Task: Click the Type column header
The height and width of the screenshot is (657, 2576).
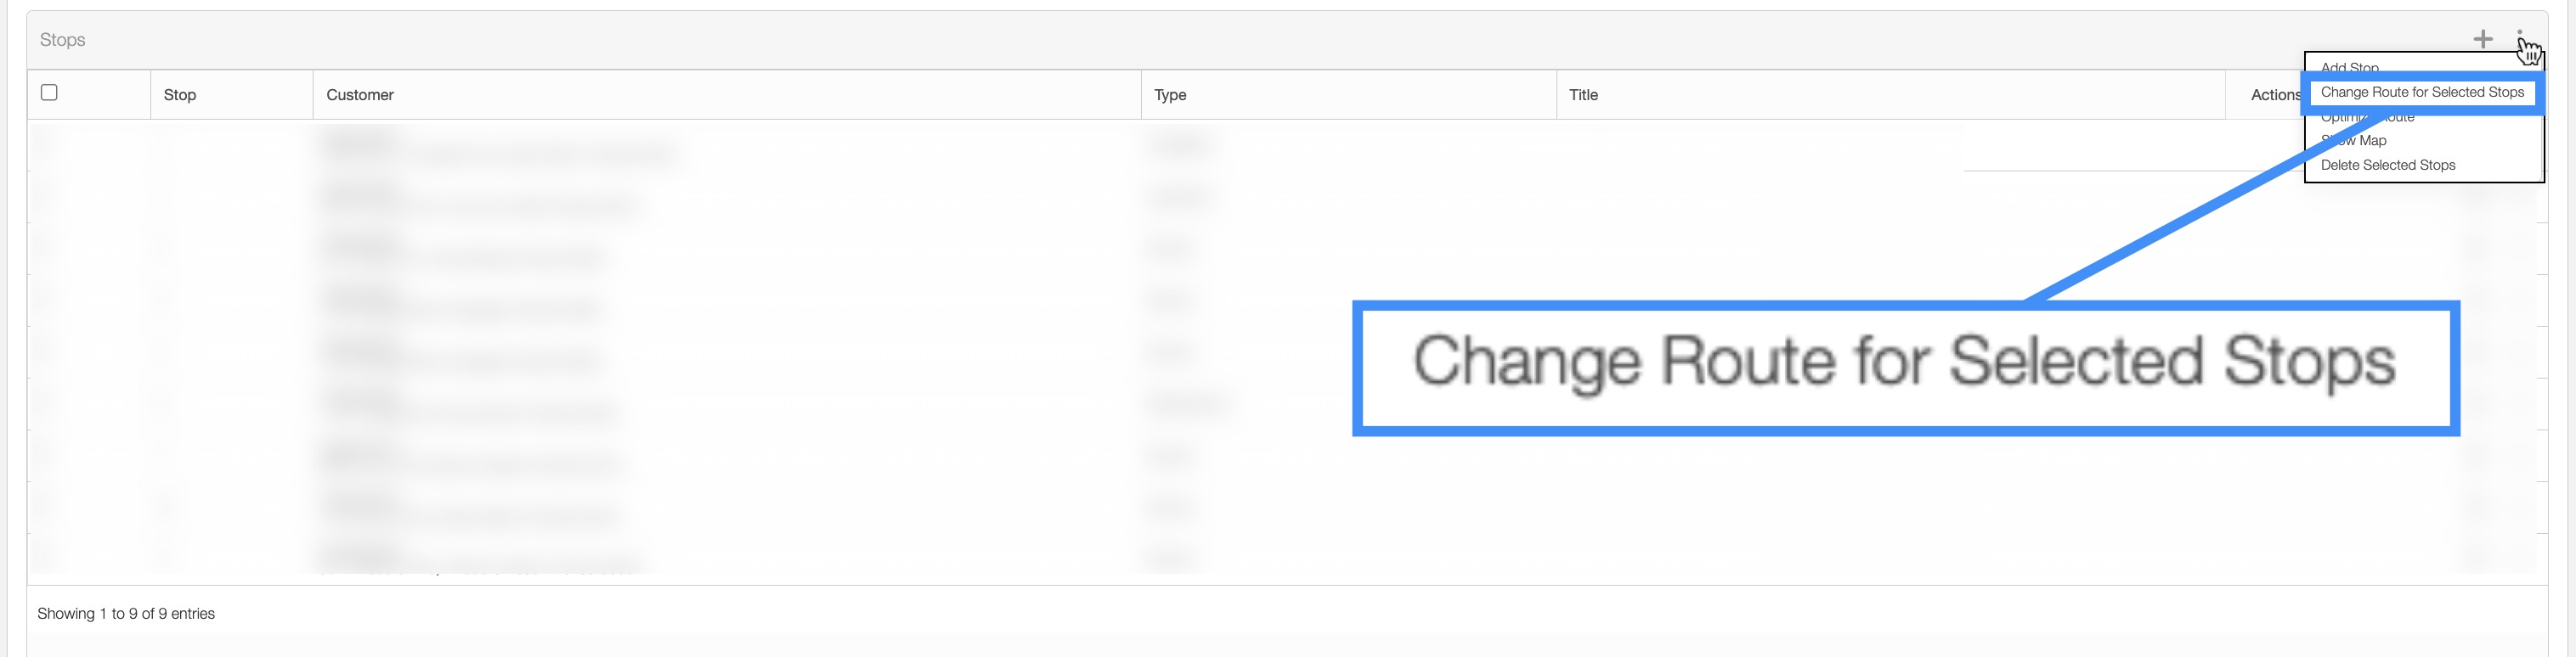Action: [1170, 95]
